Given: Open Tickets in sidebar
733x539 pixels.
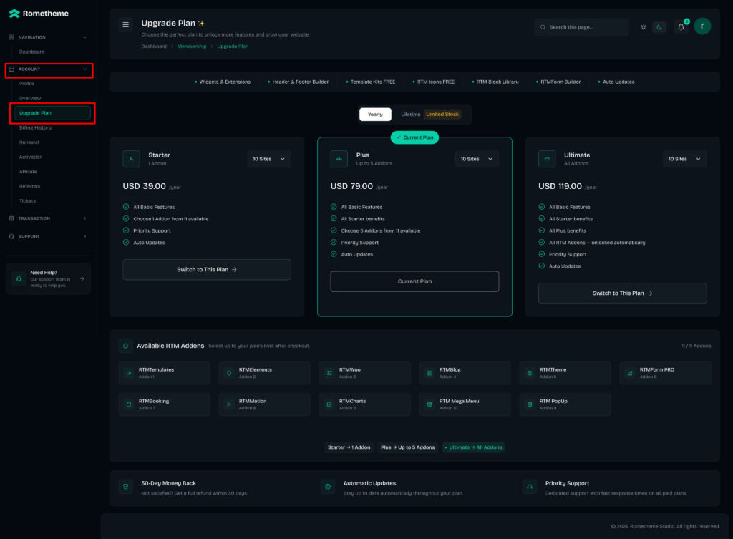Looking at the screenshot, I should (x=27, y=201).
